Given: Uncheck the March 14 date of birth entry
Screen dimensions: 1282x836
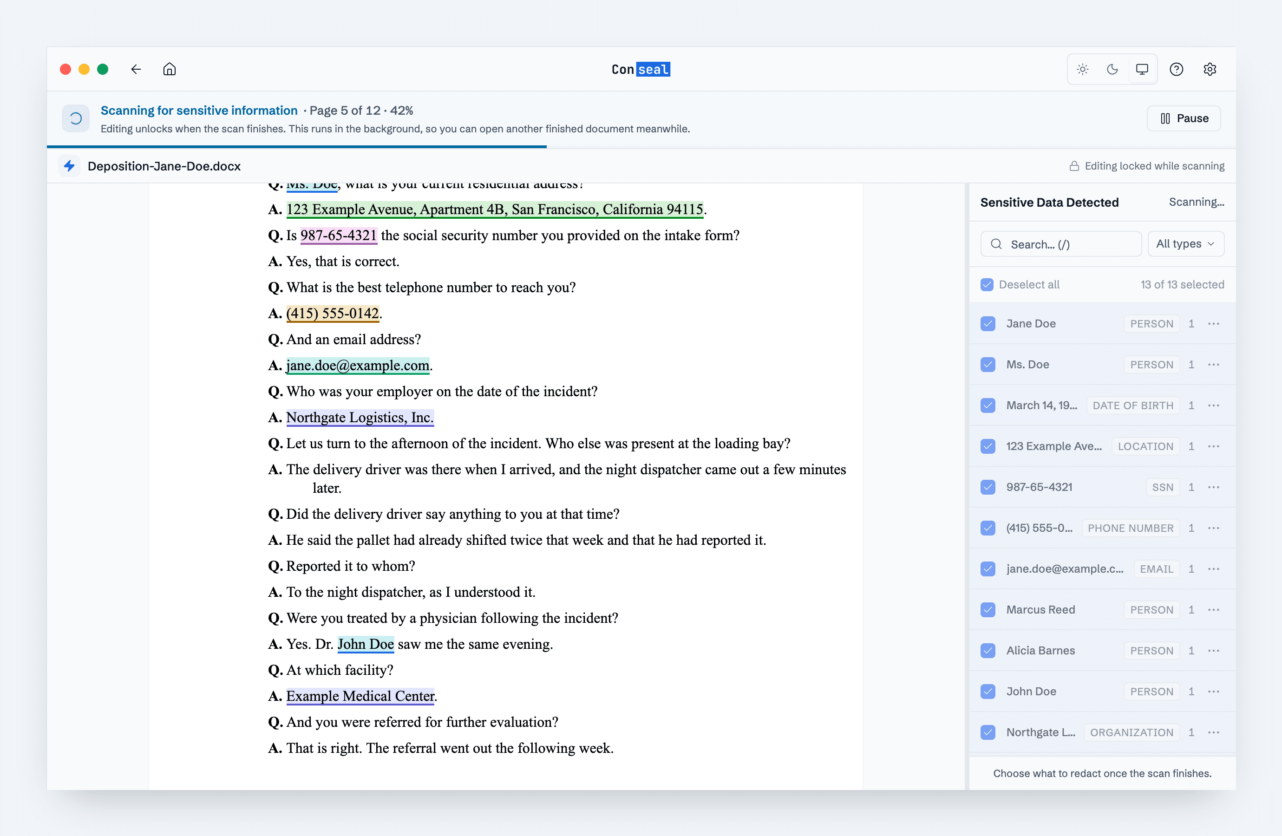Looking at the screenshot, I should 988,405.
